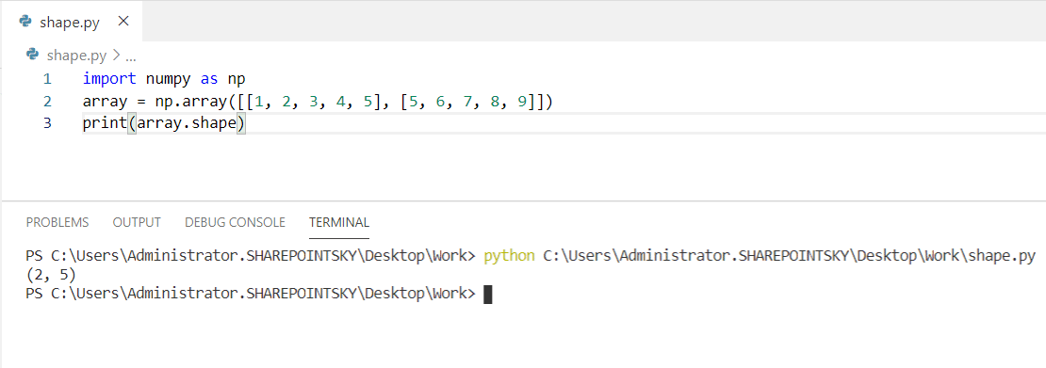
Task: Click the Python icon on the shape.py tab
Action: tap(26, 22)
